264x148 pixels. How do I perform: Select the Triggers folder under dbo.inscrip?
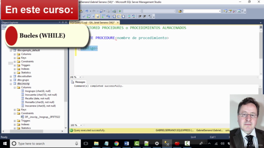click(x=26, y=120)
